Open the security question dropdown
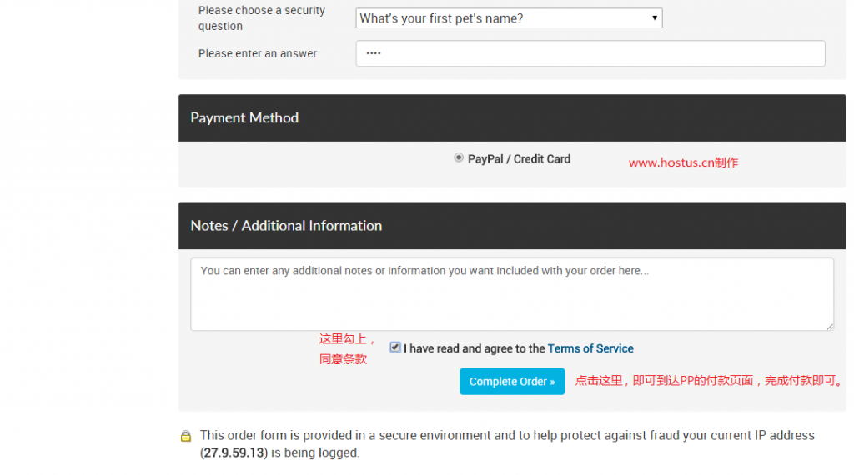Screen dimensions: 854x475 click(x=507, y=18)
